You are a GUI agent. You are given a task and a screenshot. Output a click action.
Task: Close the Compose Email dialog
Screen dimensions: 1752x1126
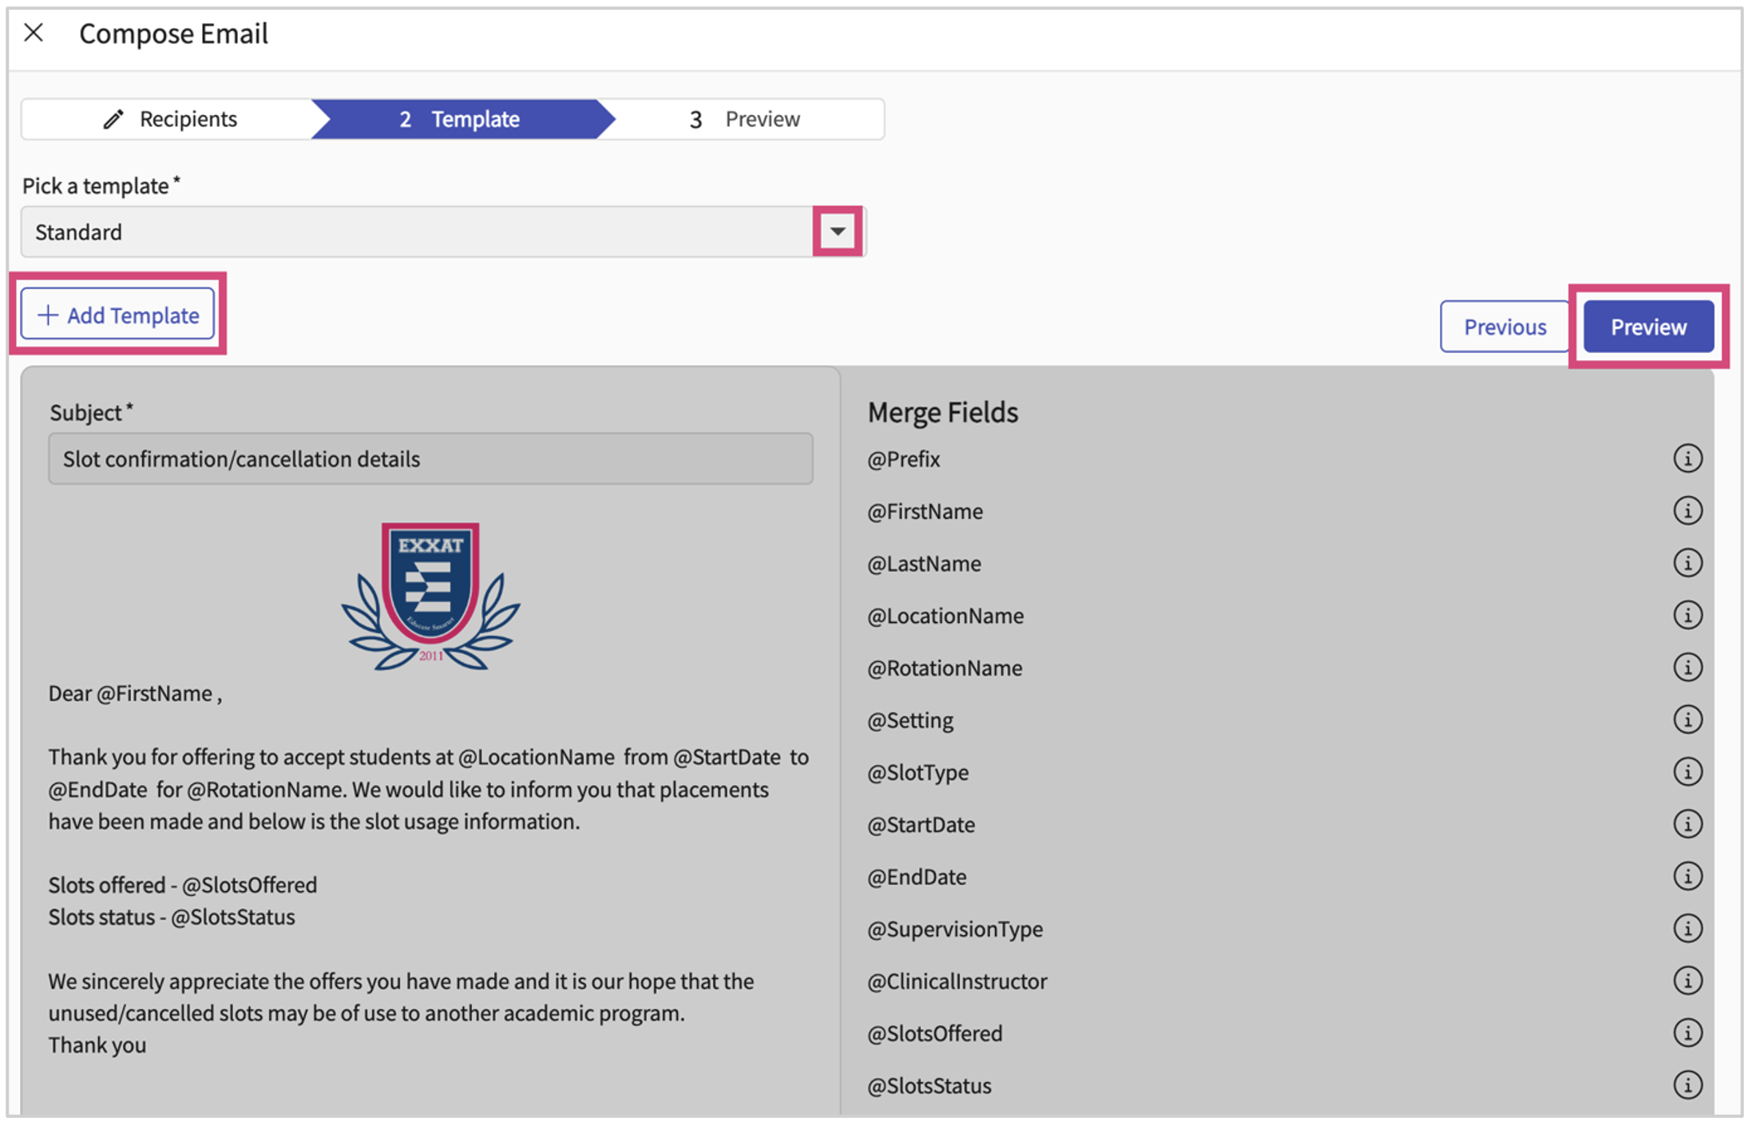pos(34,33)
